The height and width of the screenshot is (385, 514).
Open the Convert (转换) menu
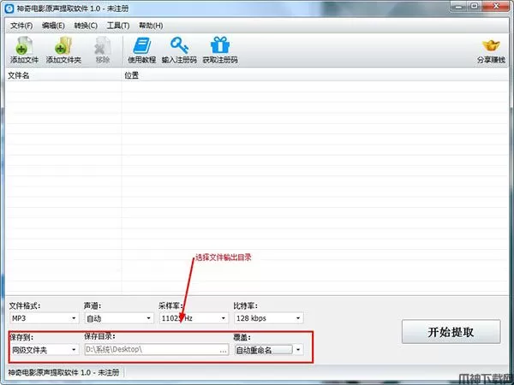tap(86, 26)
